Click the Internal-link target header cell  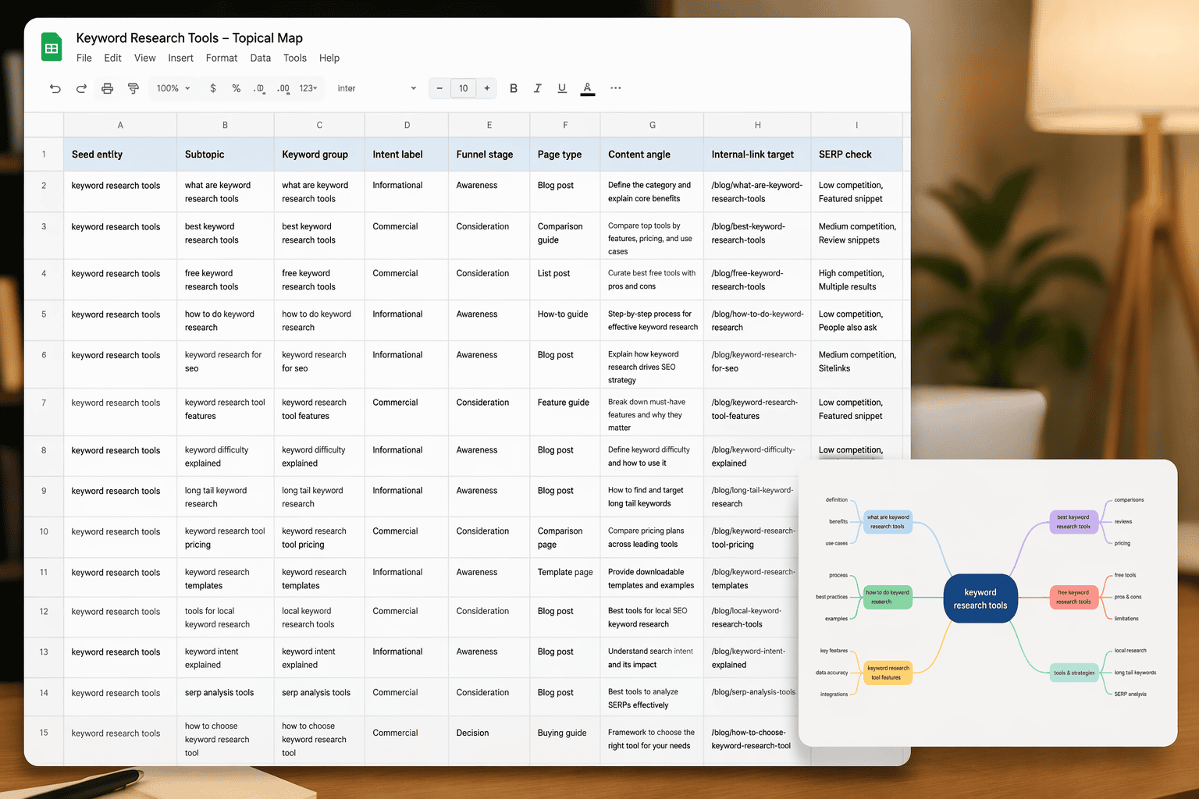tap(757, 154)
